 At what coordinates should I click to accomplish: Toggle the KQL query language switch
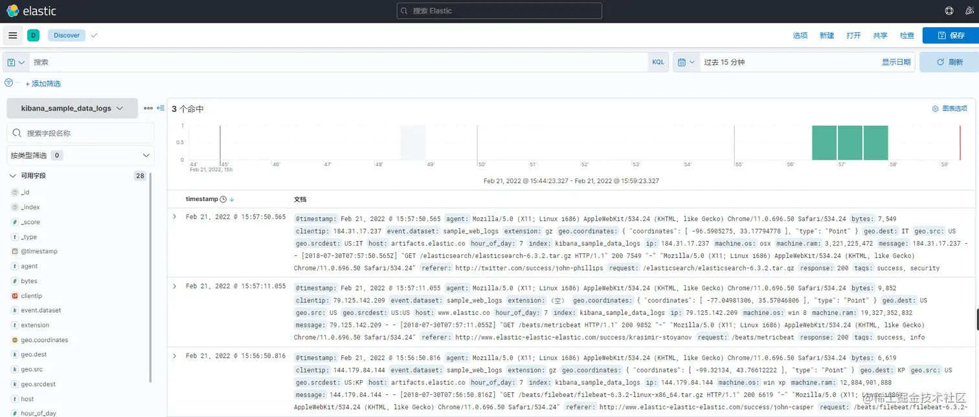[x=658, y=62]
